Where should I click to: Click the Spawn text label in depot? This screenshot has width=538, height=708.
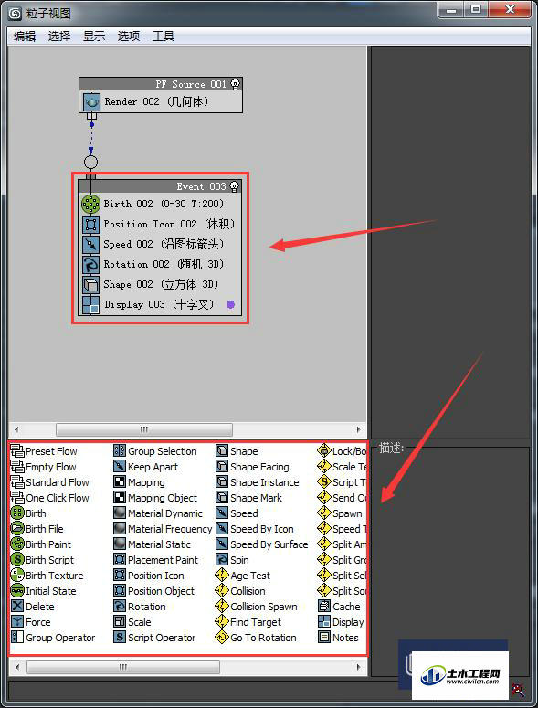[x=347, y=513]
